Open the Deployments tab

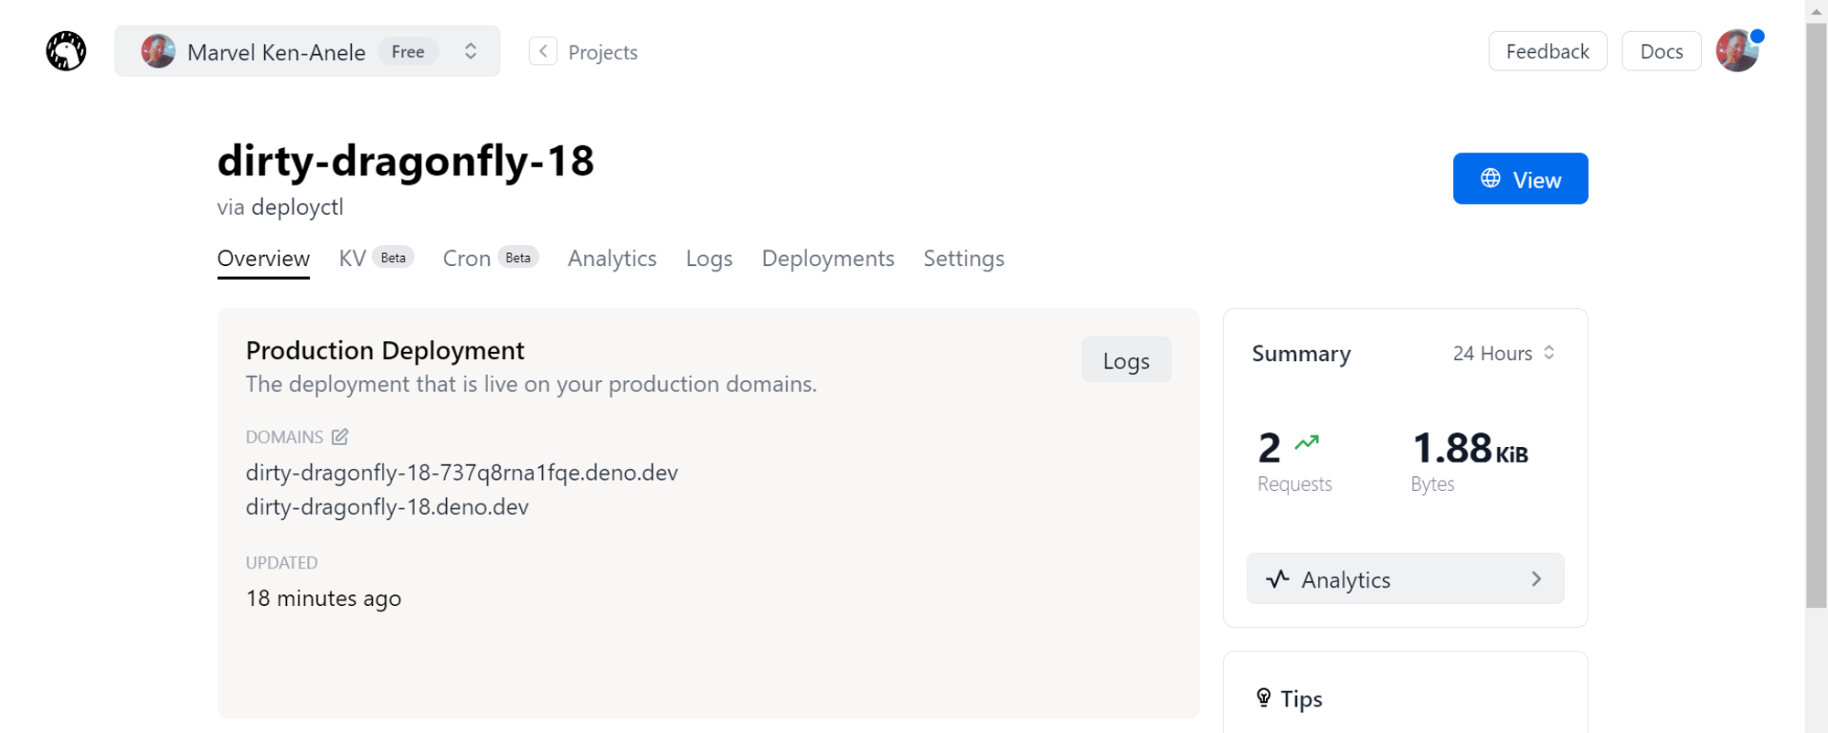[828, 259]
